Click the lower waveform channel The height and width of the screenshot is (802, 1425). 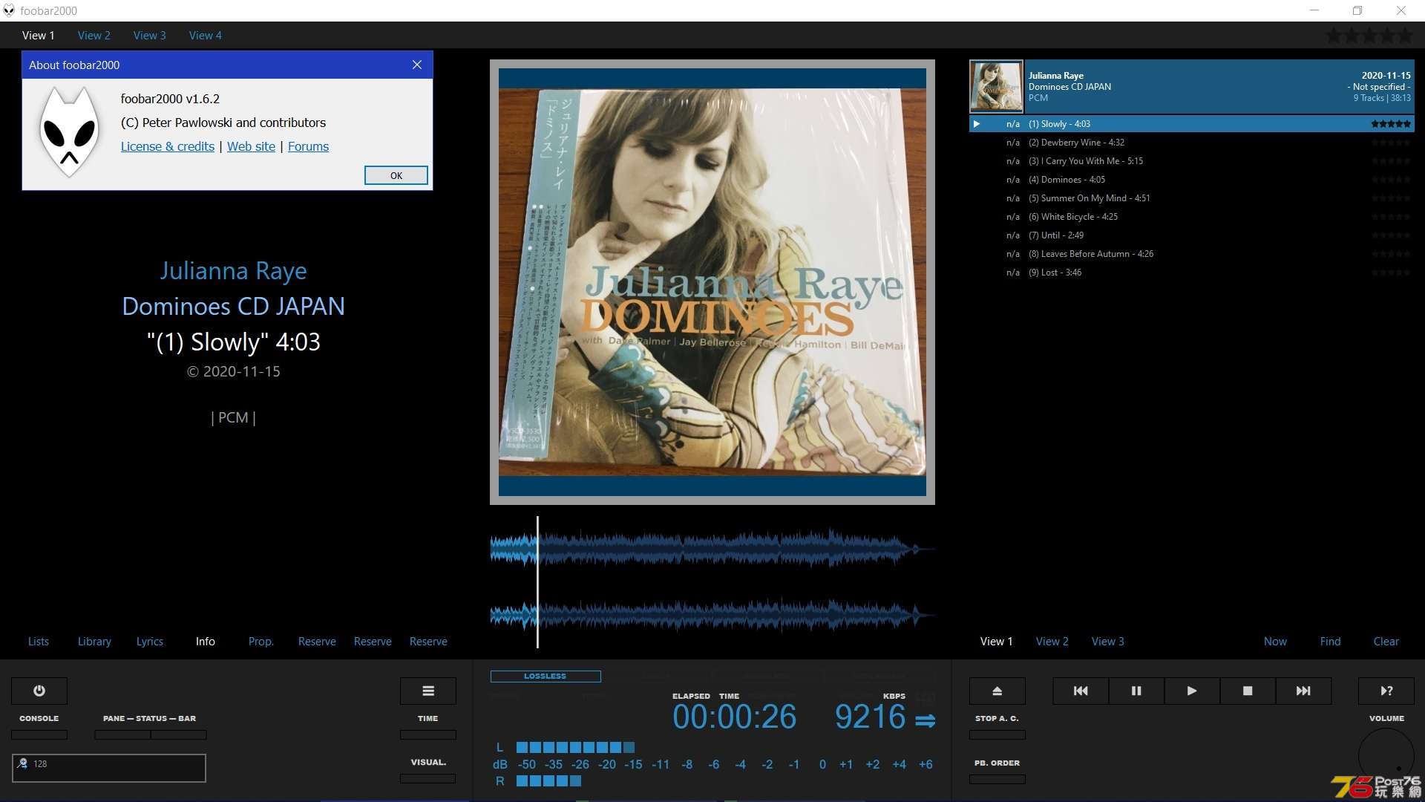pyautogui.click(x=712, y=615)
